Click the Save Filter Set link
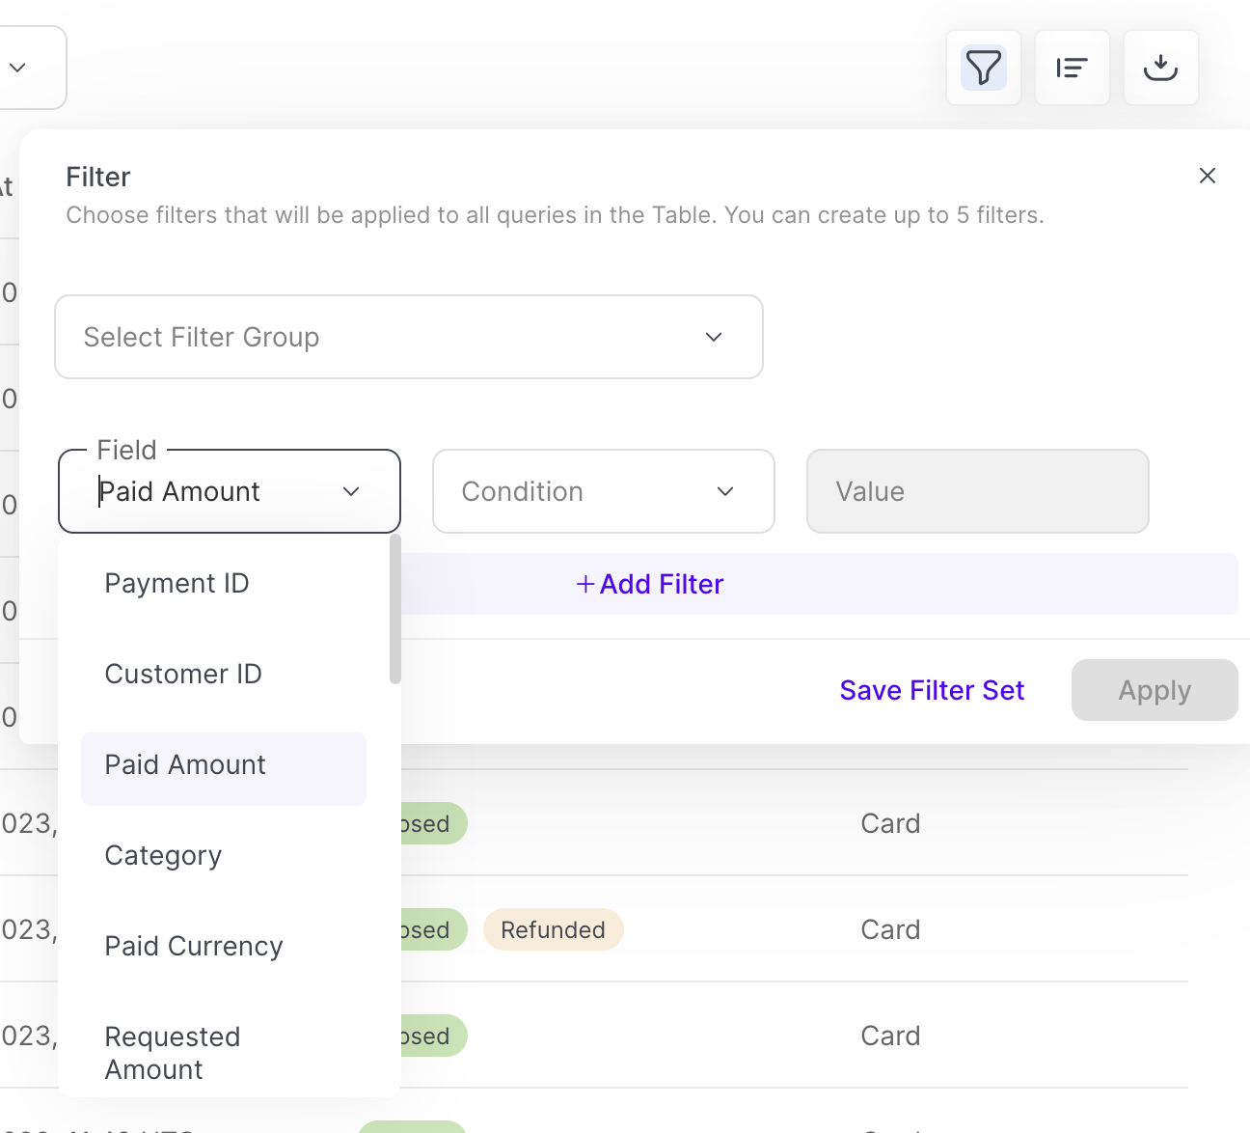Viewport: 1250px width, 1133px height. click(932, 690)
